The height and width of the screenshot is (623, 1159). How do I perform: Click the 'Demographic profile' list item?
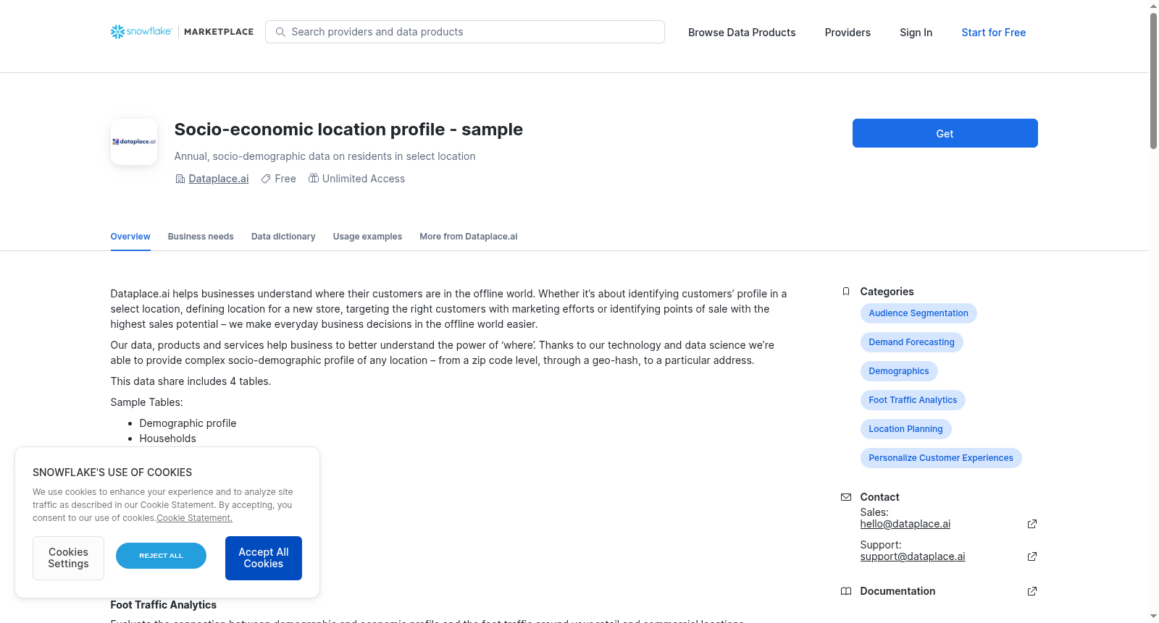pyautogui.click(x=188, y=423)
